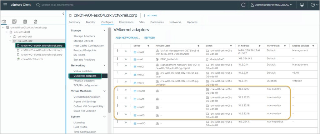Open three-dot menu for vmk0 row

click(x=117, y=51)
